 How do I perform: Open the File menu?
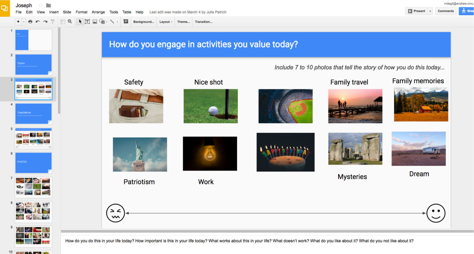(x=19, y=12)
